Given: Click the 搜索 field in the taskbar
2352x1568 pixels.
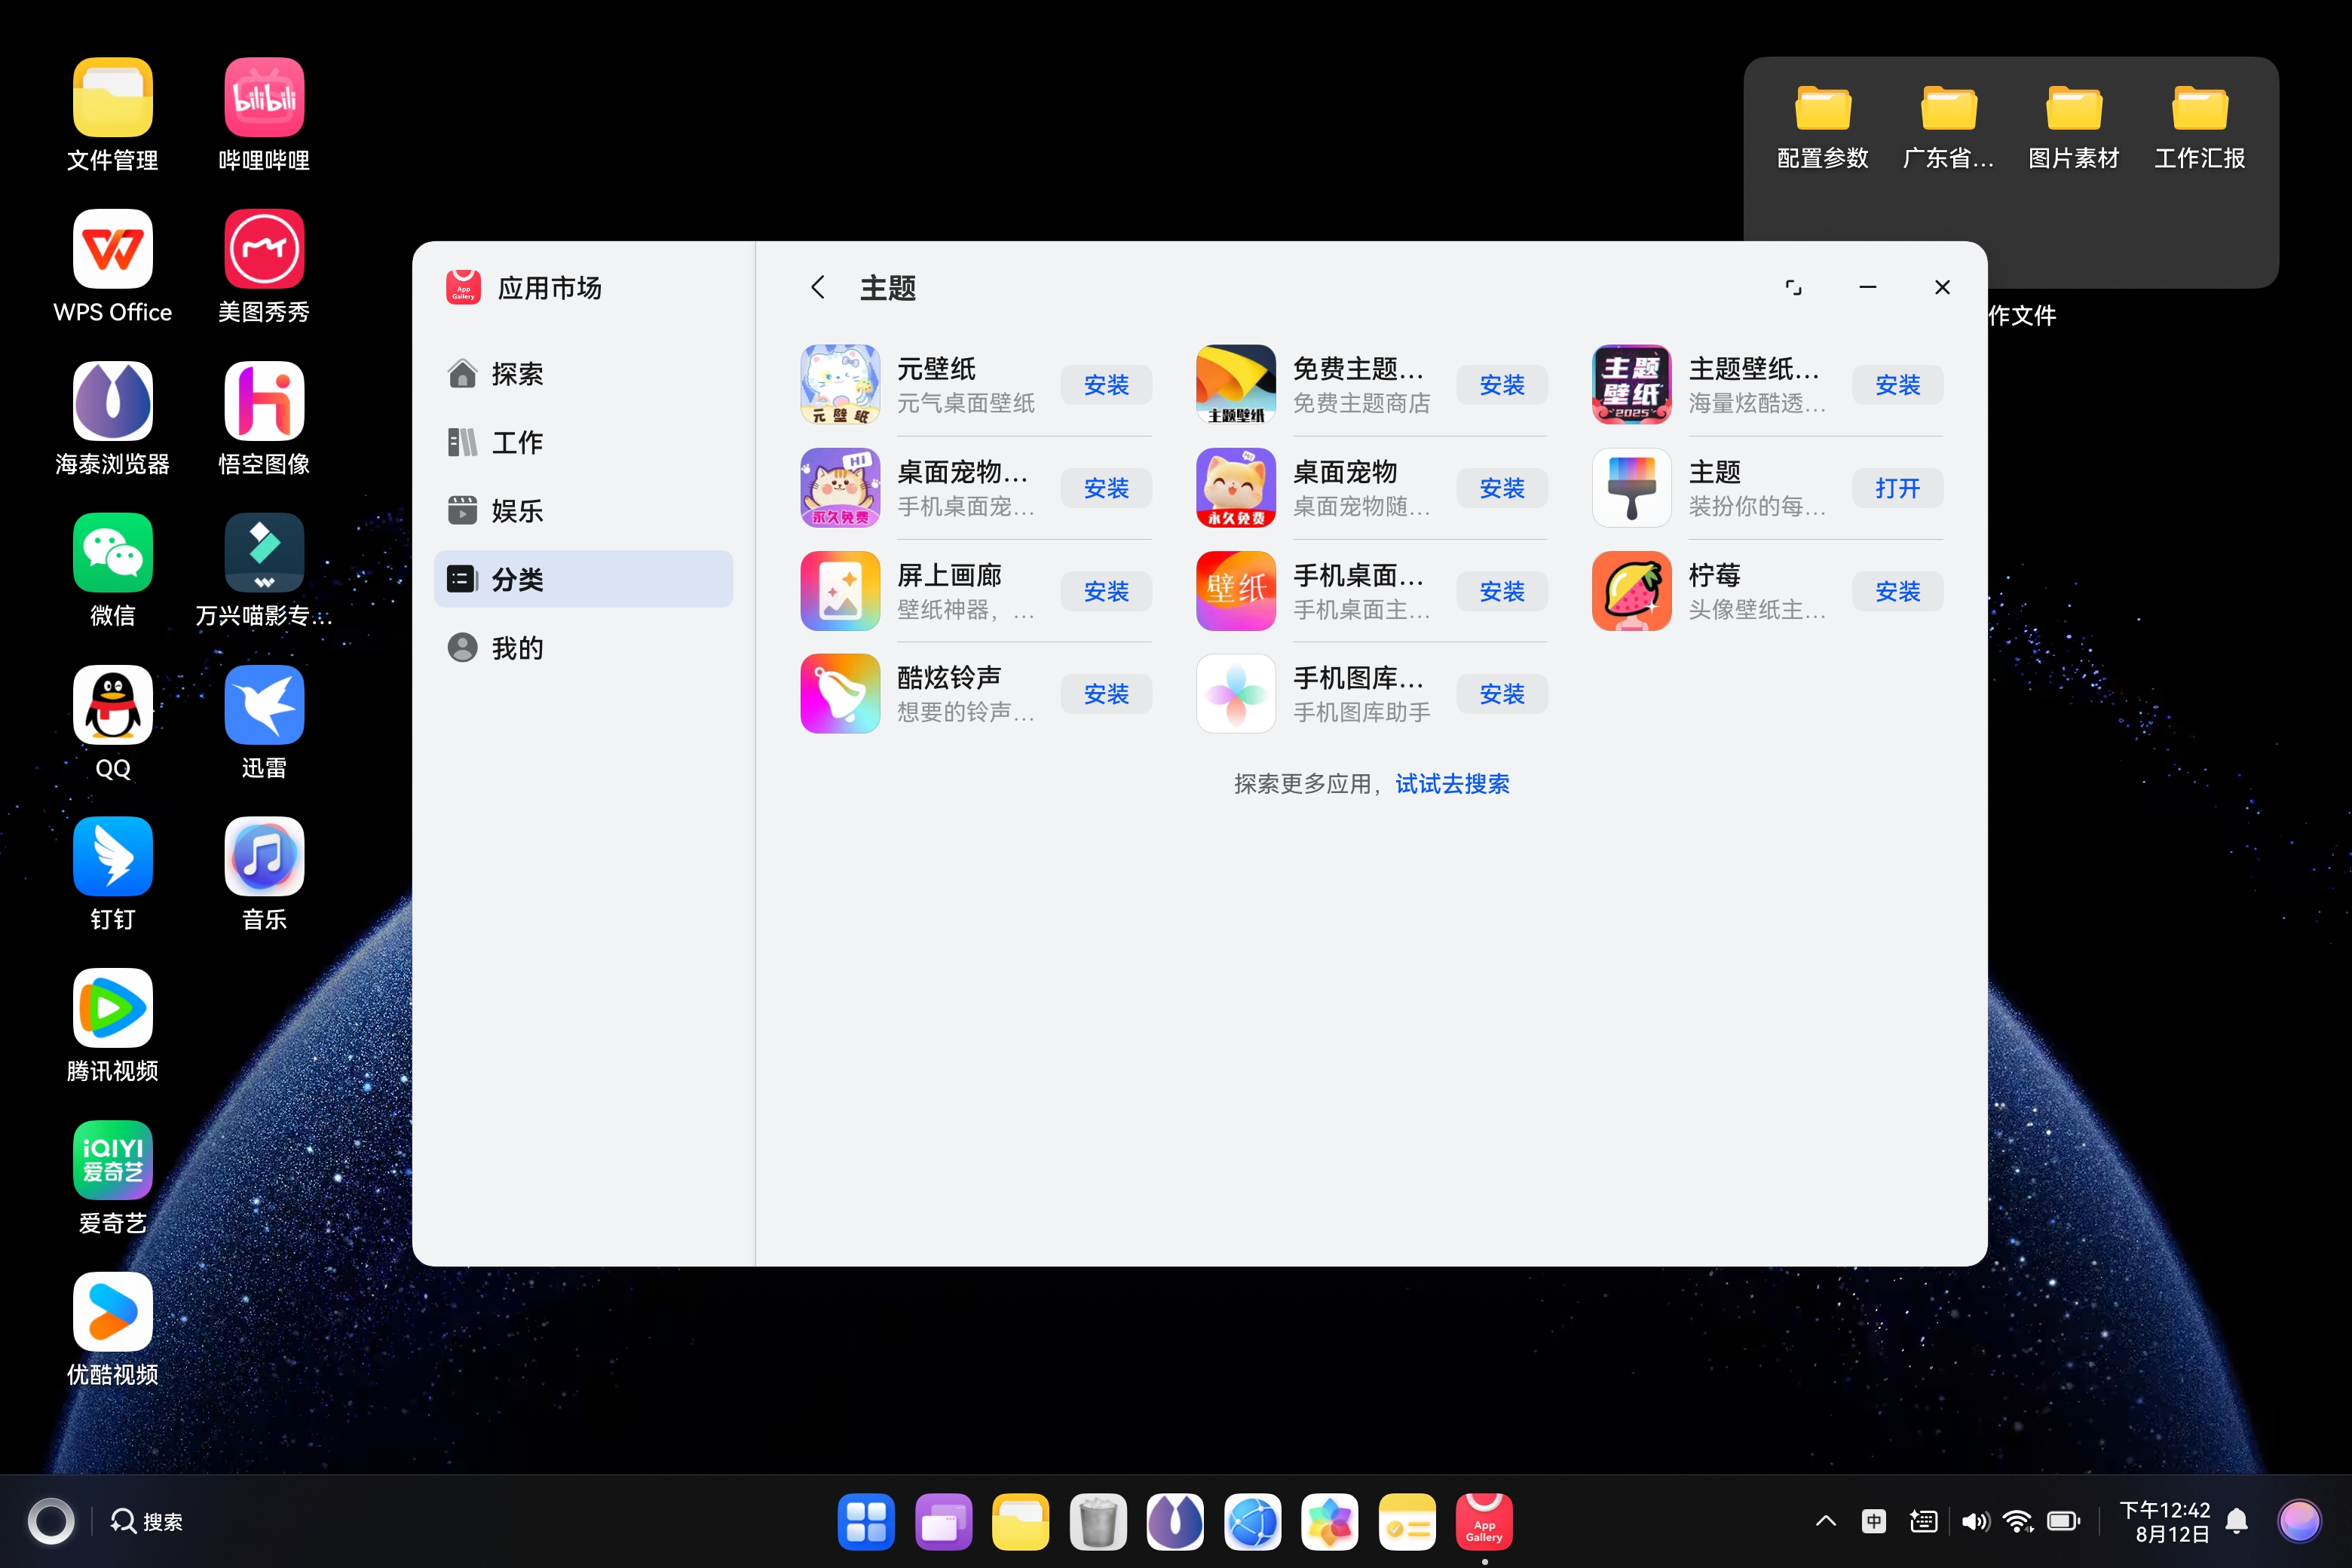Looking at the screenshot, I should 147,1522.
